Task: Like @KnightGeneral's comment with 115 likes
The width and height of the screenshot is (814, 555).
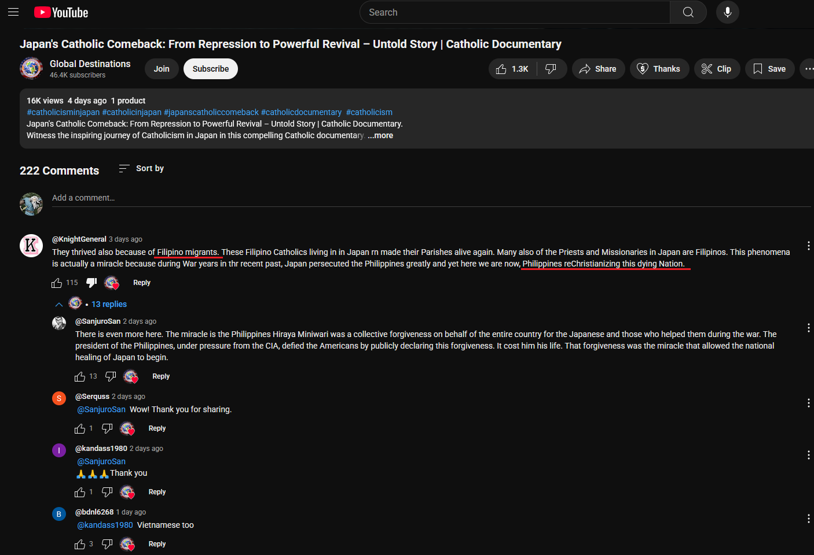Action: 57,283
